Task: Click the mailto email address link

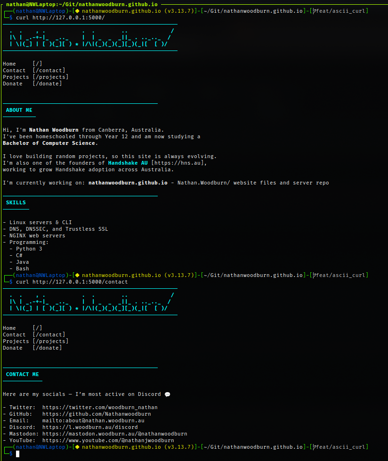Action: pyautogui.click(x=93, y=420)
